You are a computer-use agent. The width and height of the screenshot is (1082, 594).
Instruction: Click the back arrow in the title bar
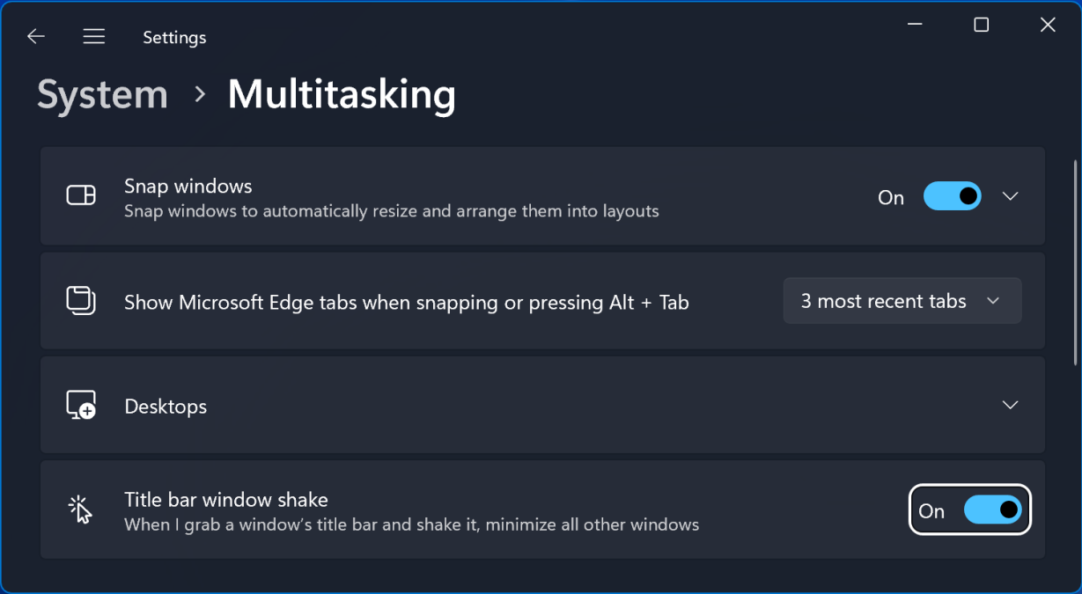pyautogui.click(x=35, y=36)
